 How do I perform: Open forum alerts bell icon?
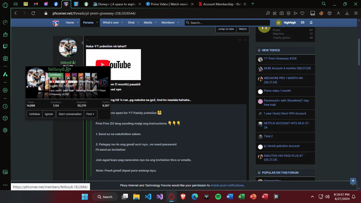(311, 22)
